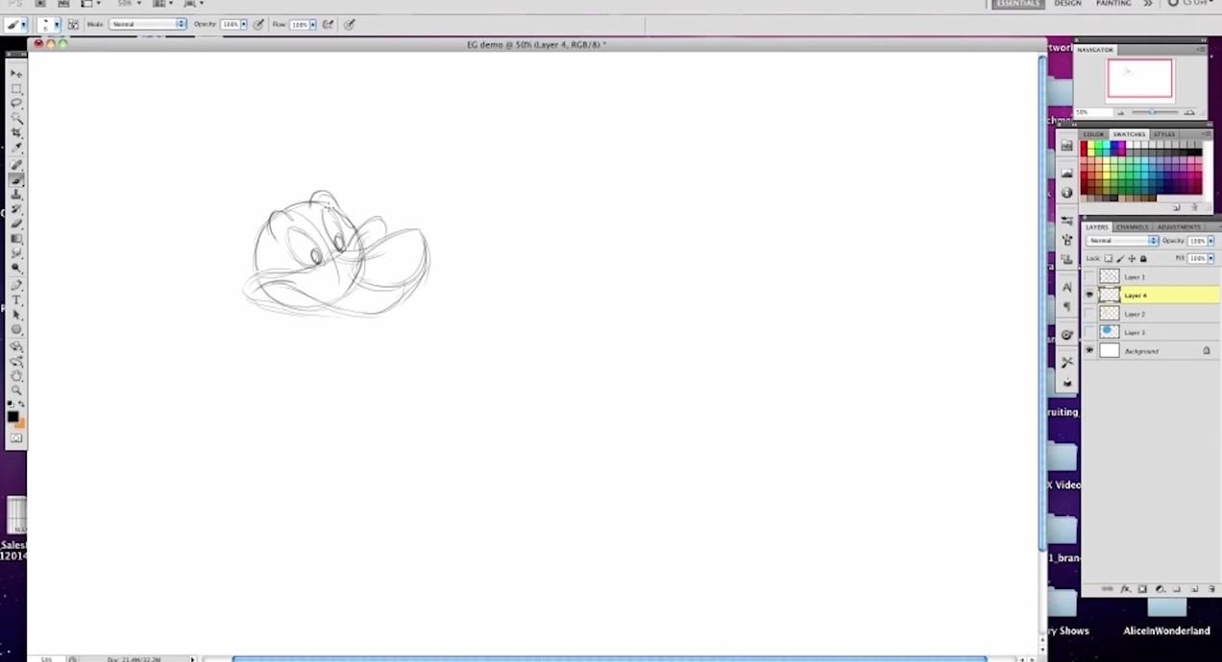Toggle lock image pixels brush icon
The image size is (1222, 662).
(1120, 258)
